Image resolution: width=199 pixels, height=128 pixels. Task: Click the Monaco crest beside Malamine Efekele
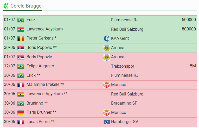point(107,85)
